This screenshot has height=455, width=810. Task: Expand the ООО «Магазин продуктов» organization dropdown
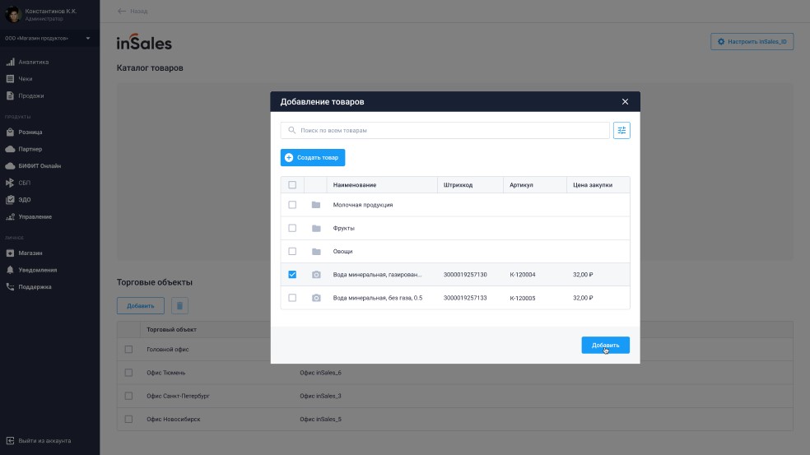pos(48,38)
